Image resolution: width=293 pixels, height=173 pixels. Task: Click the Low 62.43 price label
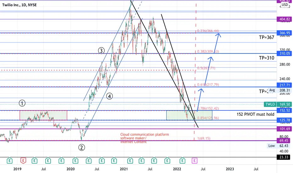coord(279,146)
